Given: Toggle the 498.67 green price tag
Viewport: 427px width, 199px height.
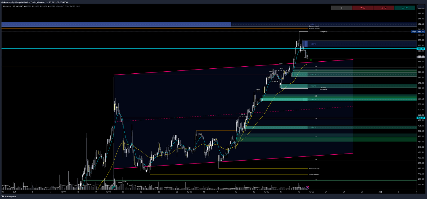Looking at the screenshot, I should [x=420, y=118].
